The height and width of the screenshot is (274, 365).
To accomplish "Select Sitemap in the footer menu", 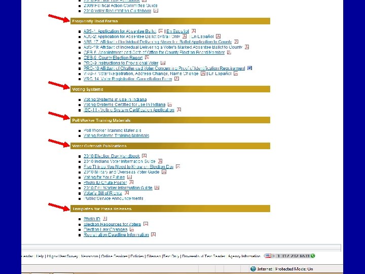I will [154, 256].
